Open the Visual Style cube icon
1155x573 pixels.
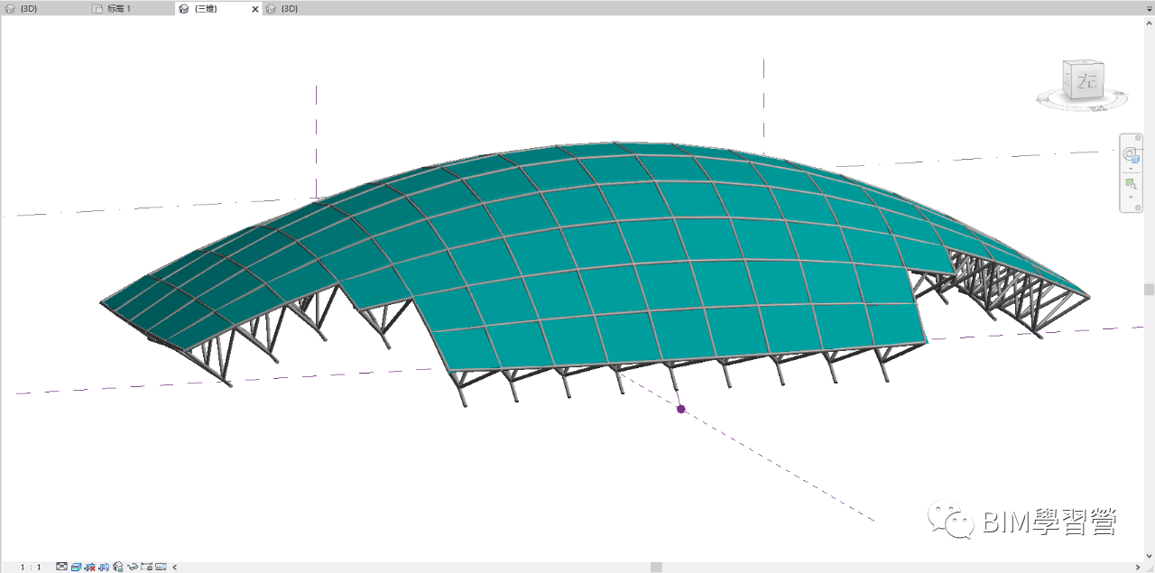click(77, 567)
